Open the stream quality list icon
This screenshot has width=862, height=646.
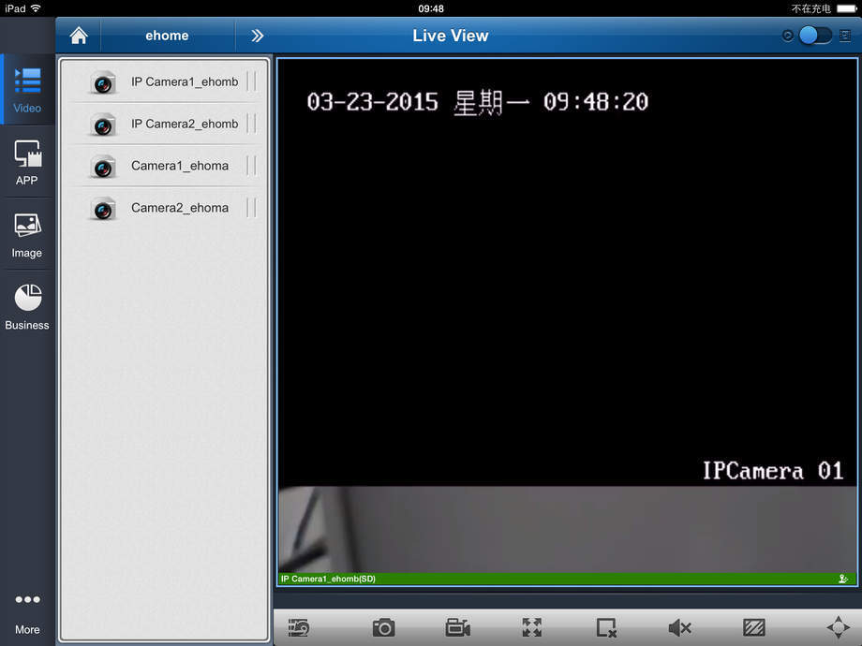tap(299, 626)
